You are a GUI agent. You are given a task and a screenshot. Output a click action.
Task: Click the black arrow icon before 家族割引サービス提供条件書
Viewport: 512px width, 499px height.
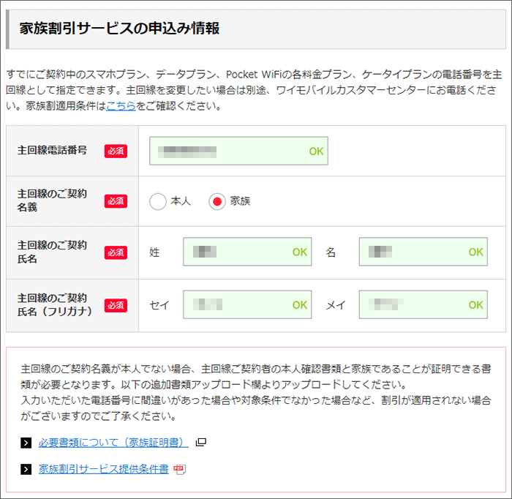click(26, 469)
